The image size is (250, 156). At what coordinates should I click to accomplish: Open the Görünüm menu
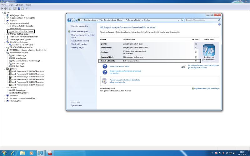click(19, 5)
